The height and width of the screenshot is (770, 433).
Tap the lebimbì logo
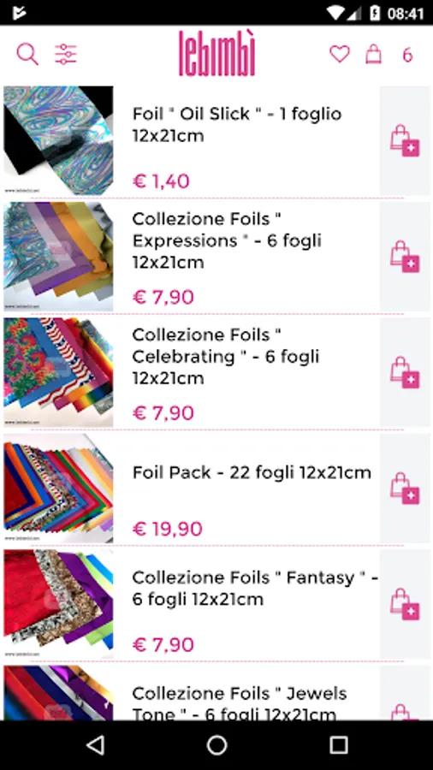(x=216, y=54)
